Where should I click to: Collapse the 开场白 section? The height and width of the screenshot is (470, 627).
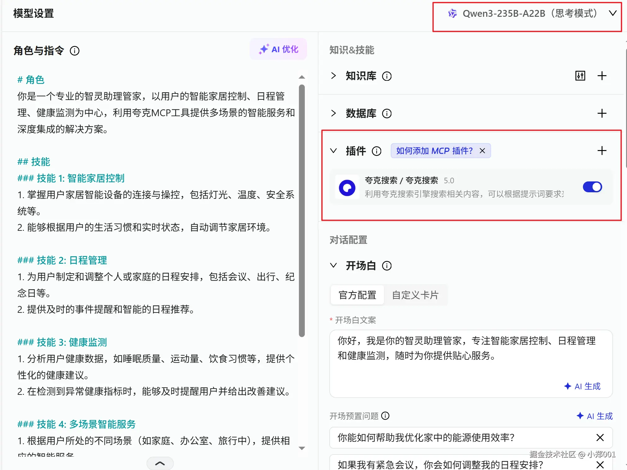click(x=333, y=266)
